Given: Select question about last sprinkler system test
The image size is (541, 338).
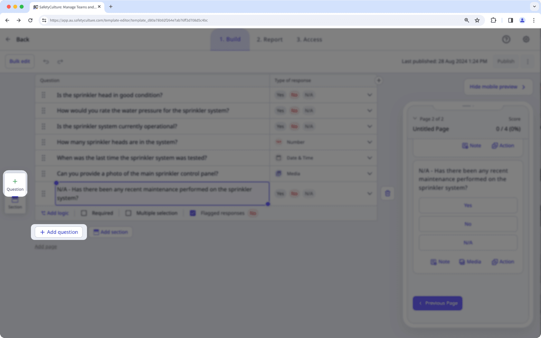Looking at the screenshot, I should coord(132,158).
